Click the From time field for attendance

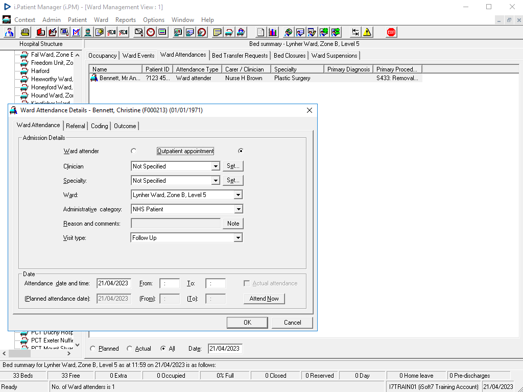(x=170, y=283)
